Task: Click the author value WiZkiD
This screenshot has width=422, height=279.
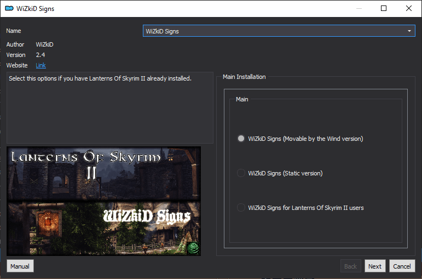Action: coord(45,44)
